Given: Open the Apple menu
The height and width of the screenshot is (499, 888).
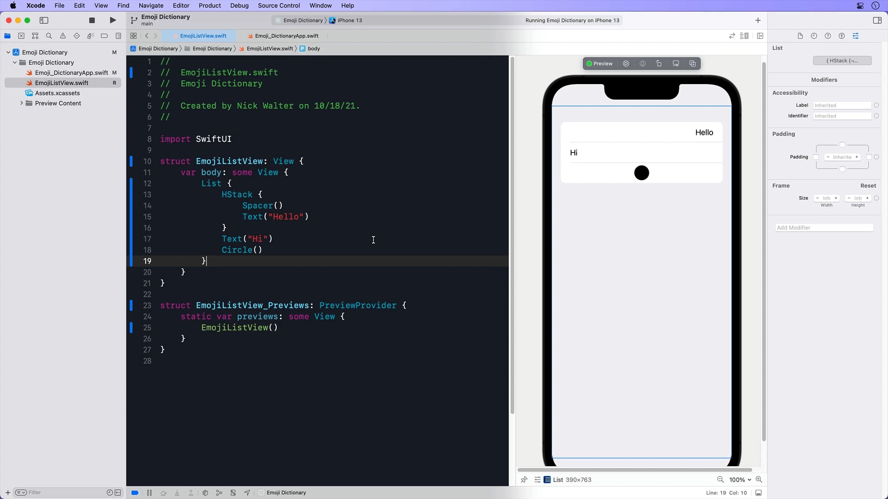Looking at the screenshot, I should point(13,6).
